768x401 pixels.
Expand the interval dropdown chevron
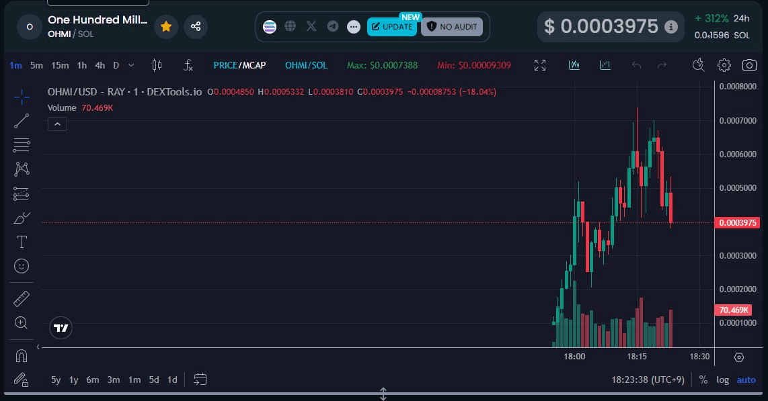click(130, 65)
